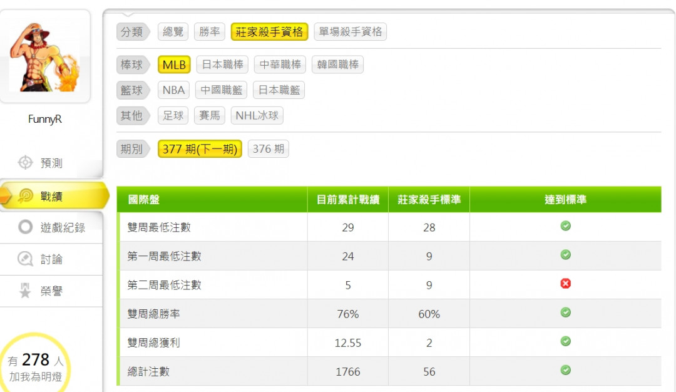The width and height of the screenshot is (676, 392).
Task: Click the green check for 雙周總勝率
Action: (565, 312)
